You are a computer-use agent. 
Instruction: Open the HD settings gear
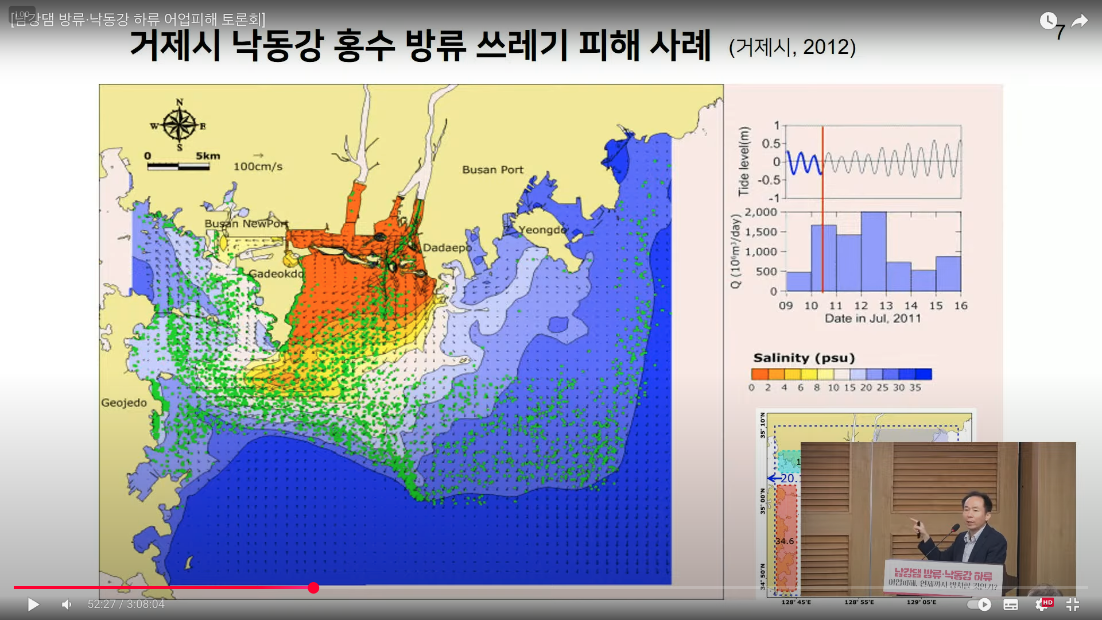pyautogui.click(x=1042, y=604)
